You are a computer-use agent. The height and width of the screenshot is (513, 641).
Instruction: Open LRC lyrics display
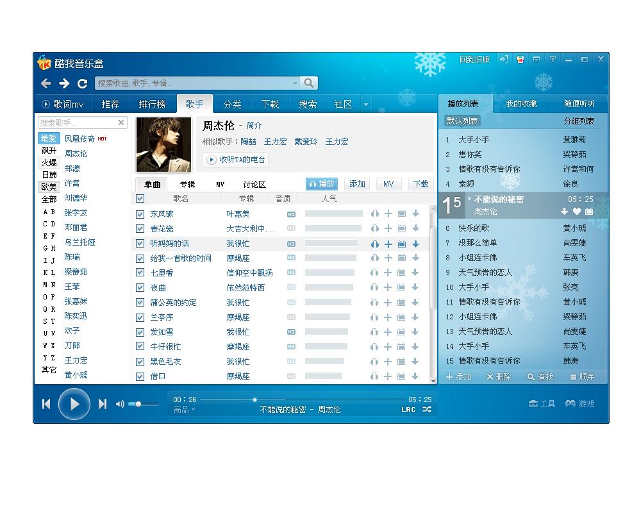[x=408, y=410]
